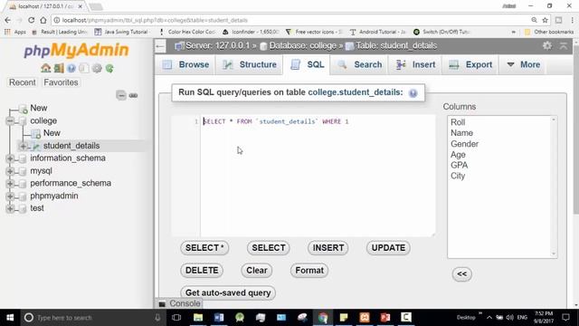Viewport: 579px width, 326px height.
Task: Add selected column with << button
Action: point(462,274)
